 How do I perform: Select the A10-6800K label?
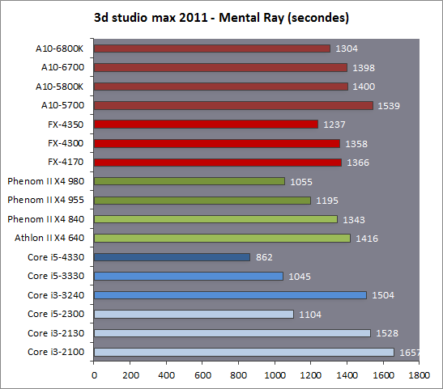[x=59, y=49]
